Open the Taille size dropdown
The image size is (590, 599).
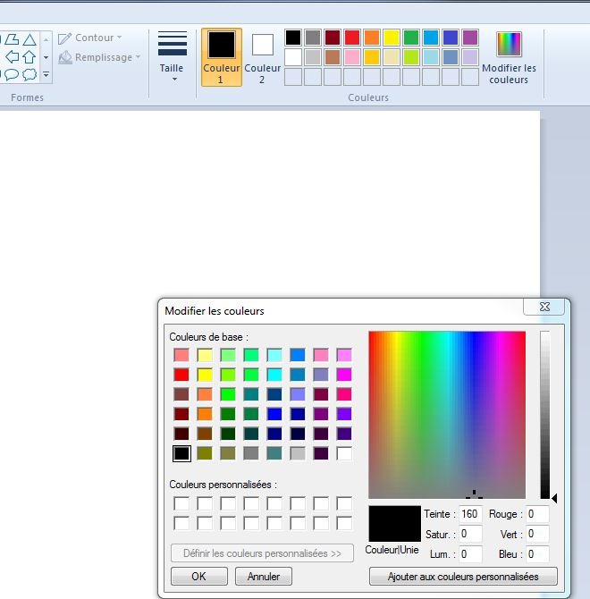point(173,56)
